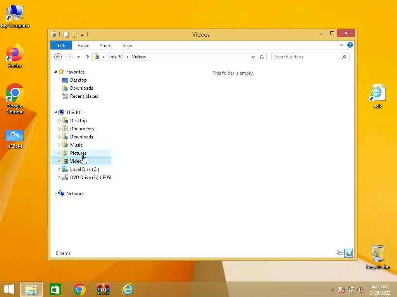The image size is (397, 297).
Task: Click File Explorer in the taskbar
Action: tap(31, 289)
